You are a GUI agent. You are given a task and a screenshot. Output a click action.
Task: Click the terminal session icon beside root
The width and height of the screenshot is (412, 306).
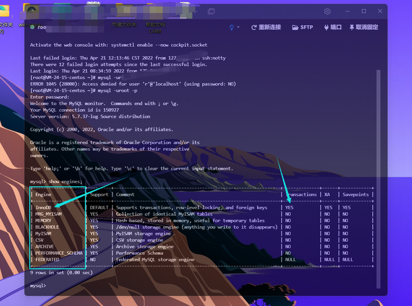click(x=33, y=27)
